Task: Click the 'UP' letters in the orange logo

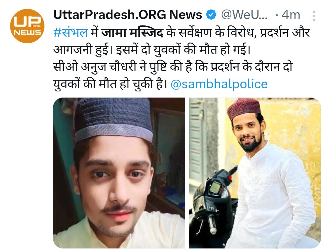Action: click(x=28, y=21)
